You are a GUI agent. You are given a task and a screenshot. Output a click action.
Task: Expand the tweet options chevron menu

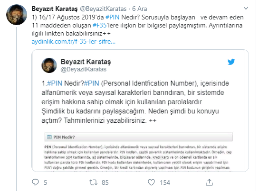246,8
